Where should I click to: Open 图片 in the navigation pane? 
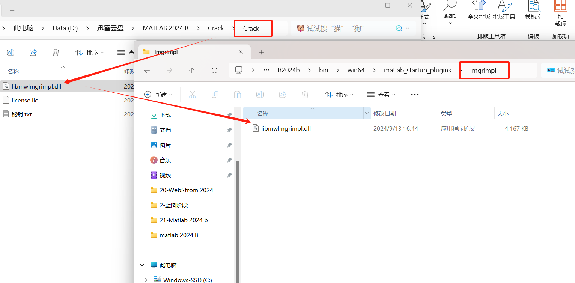pyautogui.click(x=165, y=145)
